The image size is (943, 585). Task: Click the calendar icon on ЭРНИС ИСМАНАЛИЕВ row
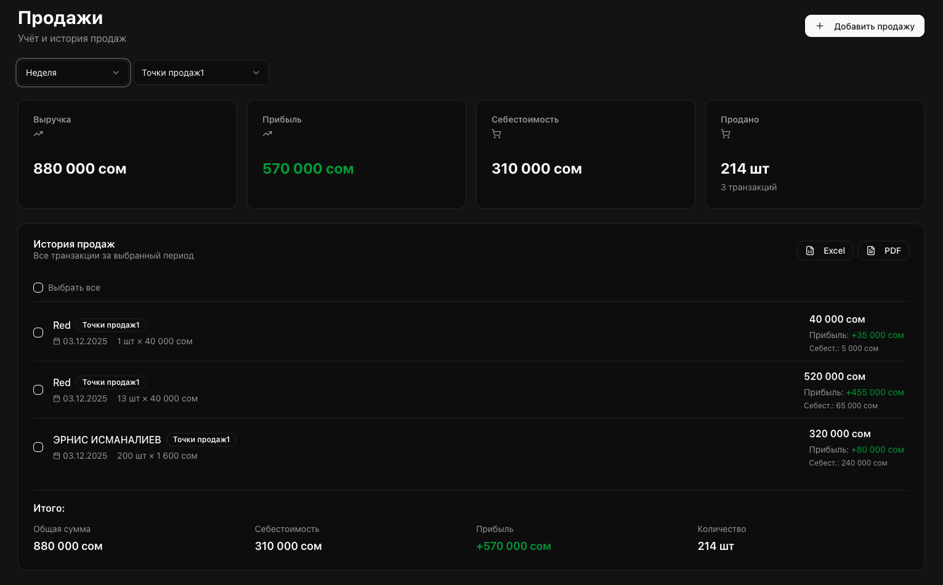(57, 456)
